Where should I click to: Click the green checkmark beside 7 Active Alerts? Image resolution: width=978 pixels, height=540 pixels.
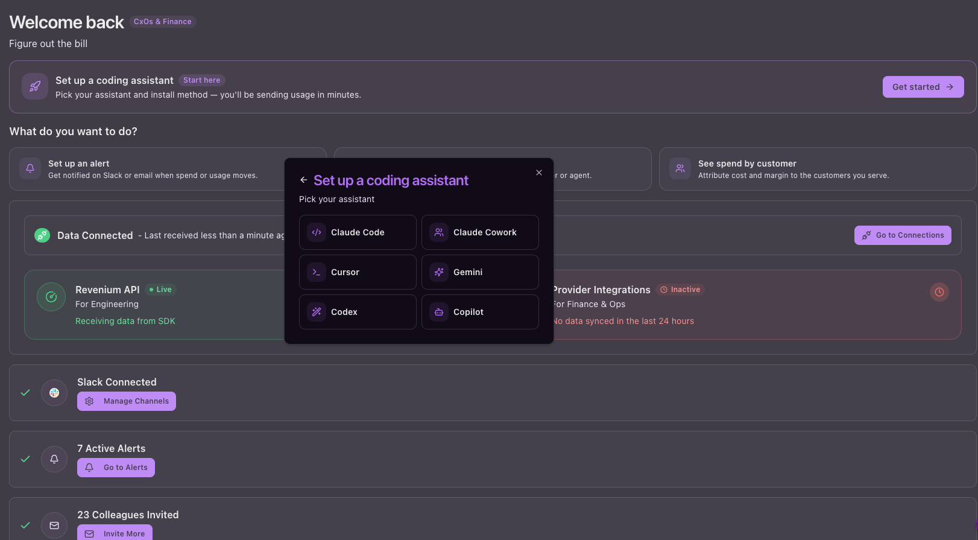[25, 459]
